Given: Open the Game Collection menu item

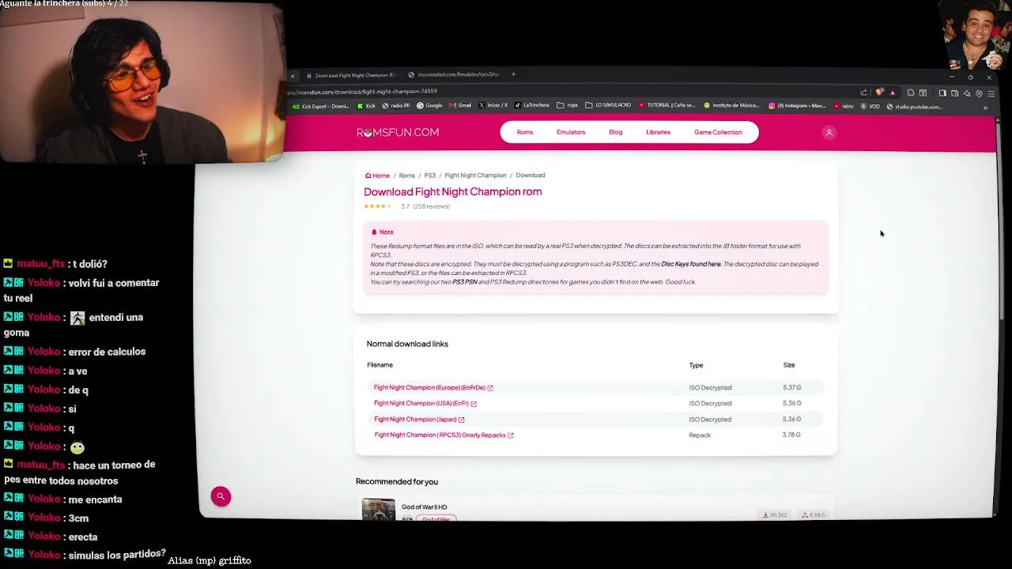Looking at the screenshot, I should pyautogui.click(x=718, y=133).
